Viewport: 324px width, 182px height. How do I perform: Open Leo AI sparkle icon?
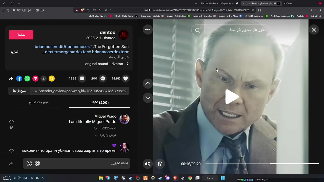pyautogui.click(x=14, y=10)
